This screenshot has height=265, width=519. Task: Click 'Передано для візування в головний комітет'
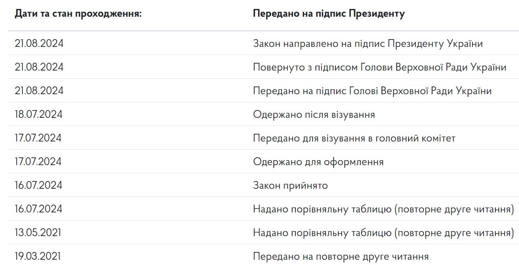pos(354,138)
